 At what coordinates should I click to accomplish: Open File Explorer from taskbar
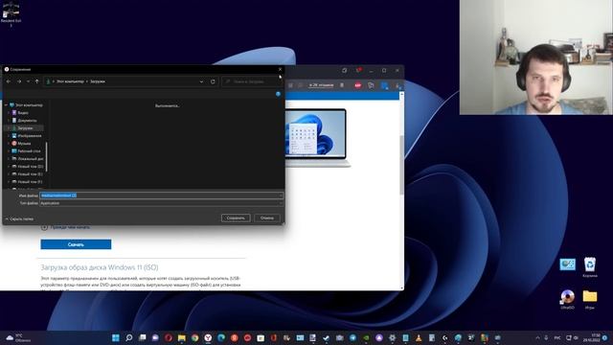[x=182, y=337]
